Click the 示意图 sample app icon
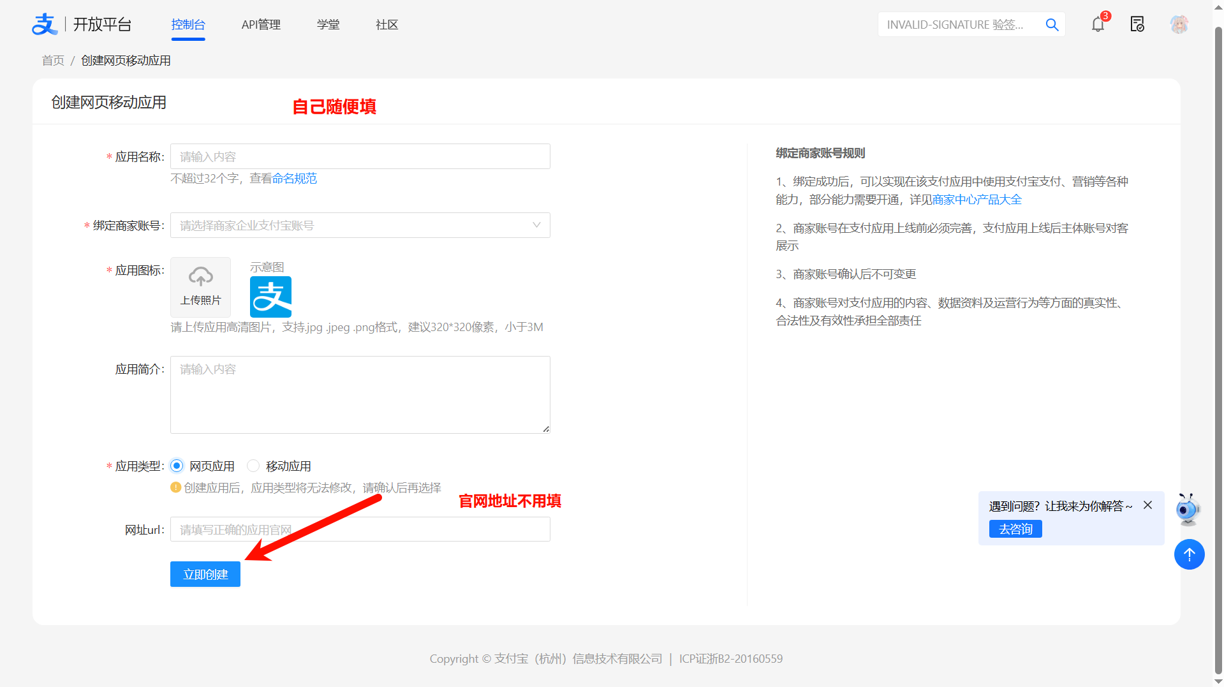1224x687 pixels. tap(270, 297)
